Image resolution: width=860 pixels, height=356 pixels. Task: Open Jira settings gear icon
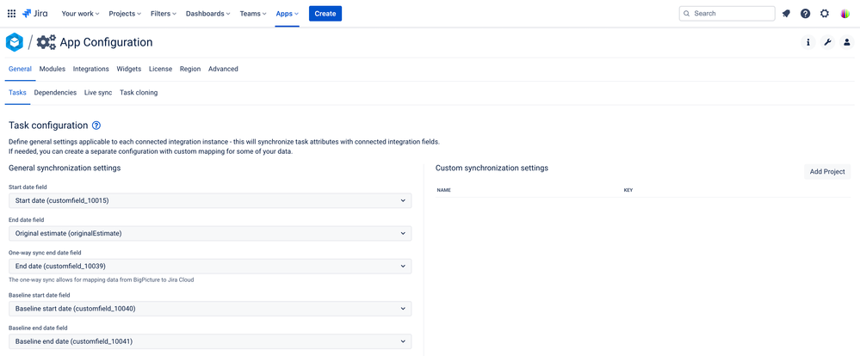click(825, 14)
